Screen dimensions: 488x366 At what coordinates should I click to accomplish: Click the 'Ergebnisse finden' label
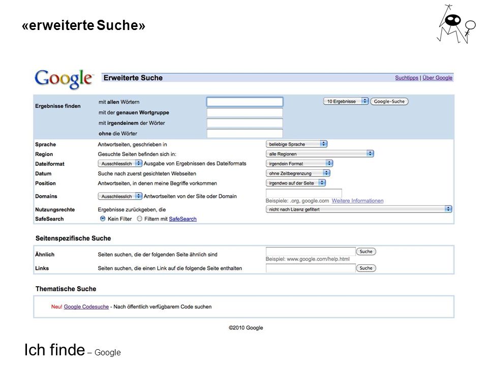pyautogui.click(x=58, y=106)
